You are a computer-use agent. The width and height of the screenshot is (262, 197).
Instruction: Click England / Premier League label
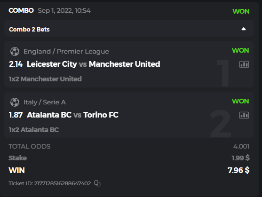tap(66, 51)
